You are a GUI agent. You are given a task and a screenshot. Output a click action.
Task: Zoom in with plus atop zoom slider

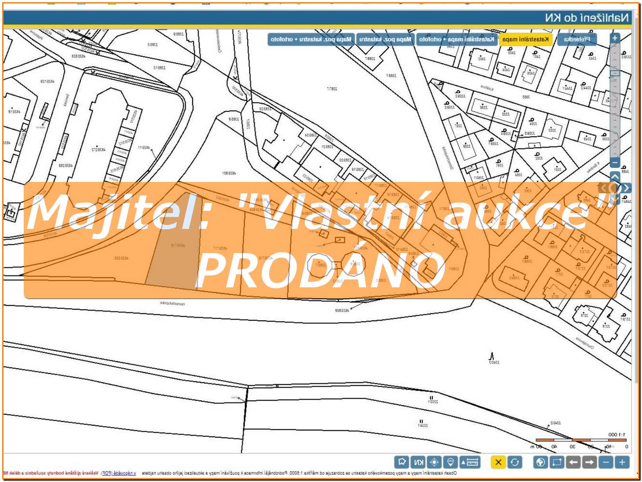click(615, 38)
